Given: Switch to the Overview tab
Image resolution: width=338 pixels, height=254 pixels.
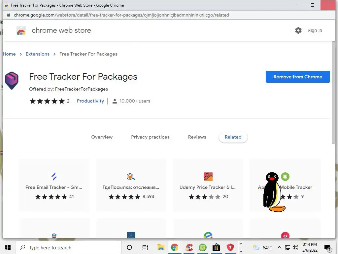Looking at the screenshot, I should (x=102, y=137).
